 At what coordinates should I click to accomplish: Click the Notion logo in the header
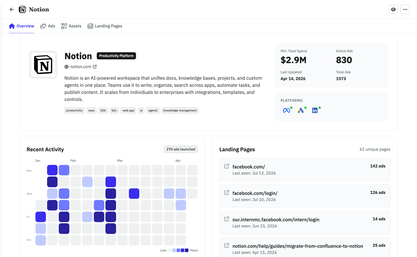point(23,9)
